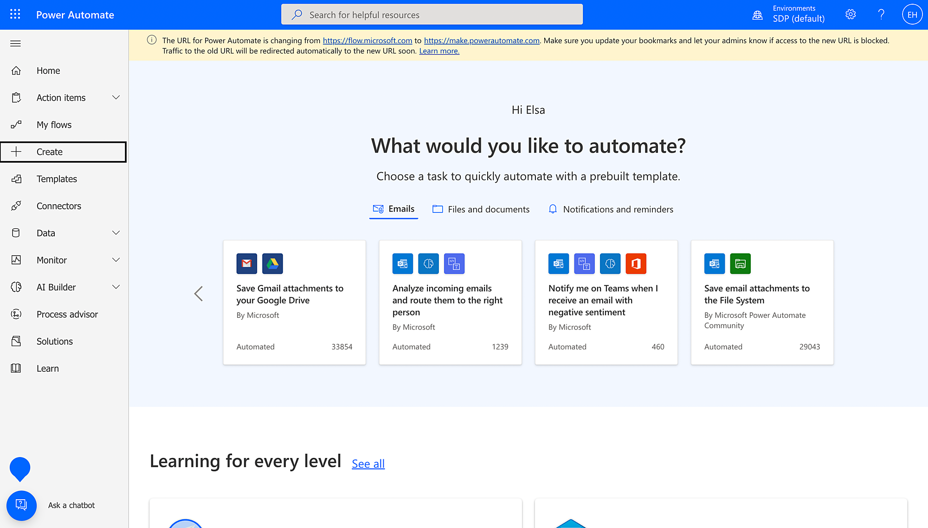
Task: Expand the Data section chevron
Action: pyautogui.click(x=116, y=233)
